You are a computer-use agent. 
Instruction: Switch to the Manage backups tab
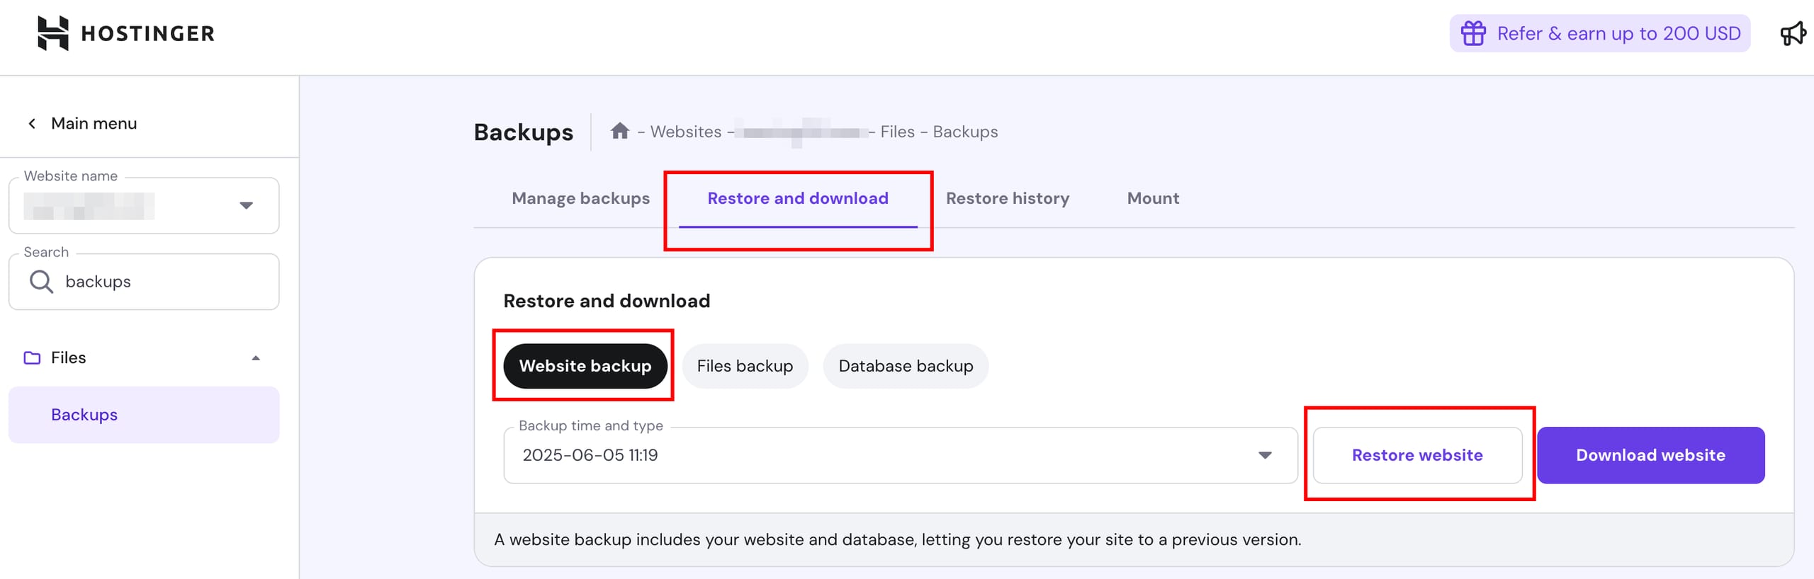(580, 199)
